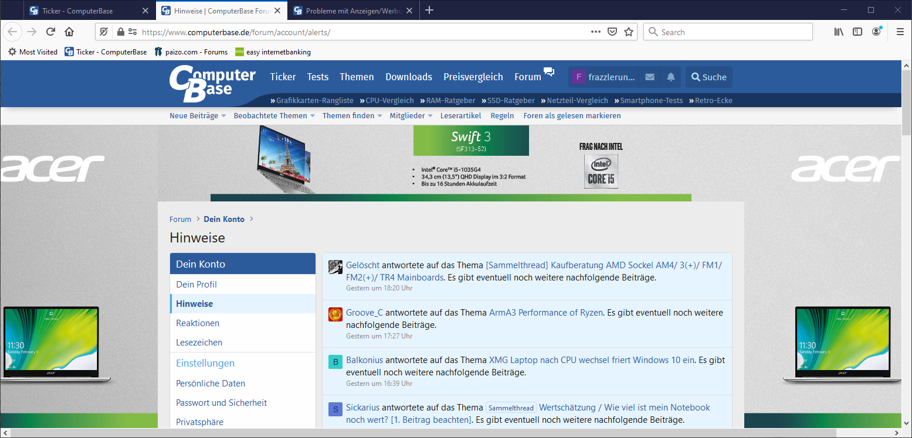Screen dimensions: 912x438
Task: Open the Firefox Library icon
Action: click(839, 32)
